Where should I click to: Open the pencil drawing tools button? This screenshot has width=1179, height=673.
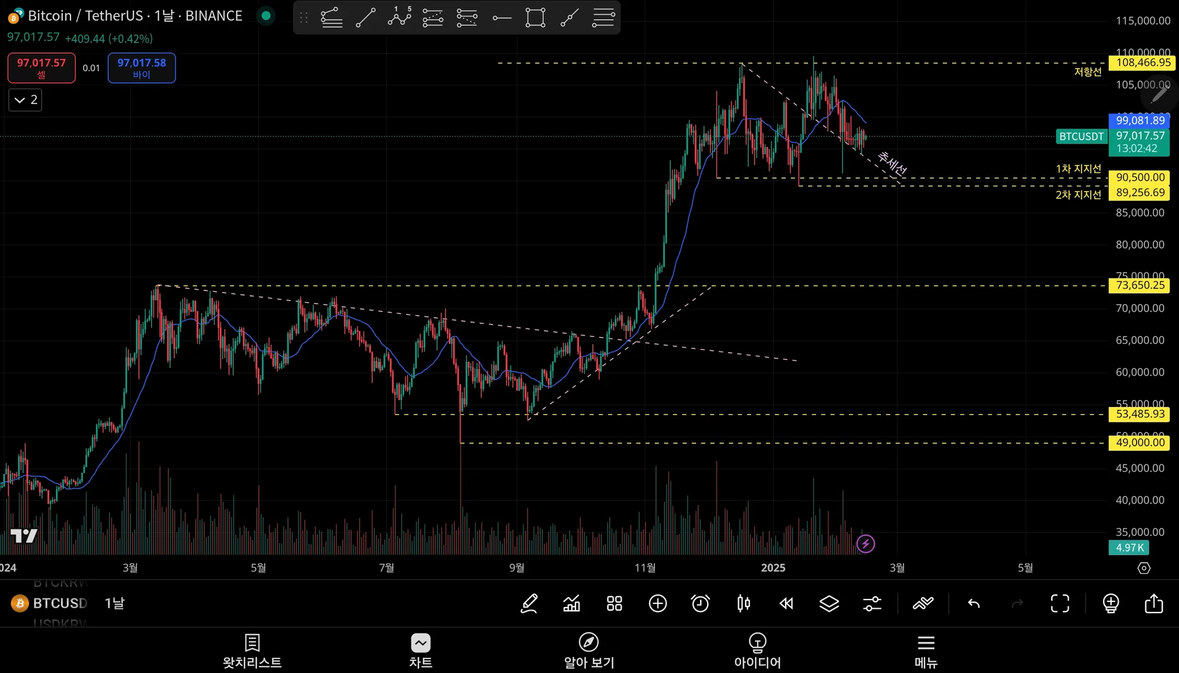529,603
